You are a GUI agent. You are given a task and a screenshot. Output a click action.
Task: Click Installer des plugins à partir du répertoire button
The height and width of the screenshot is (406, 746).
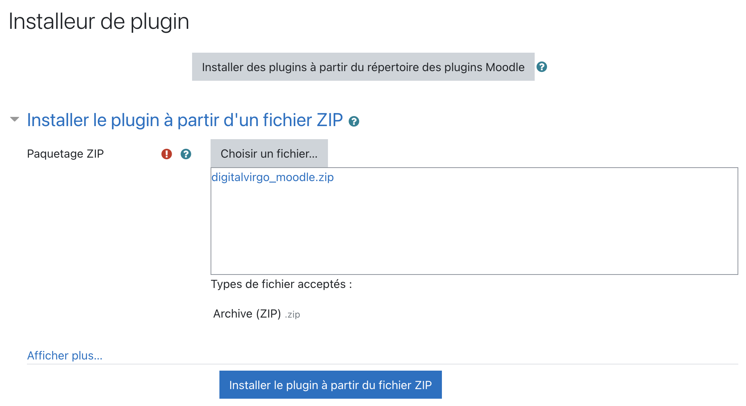[363, 67]
